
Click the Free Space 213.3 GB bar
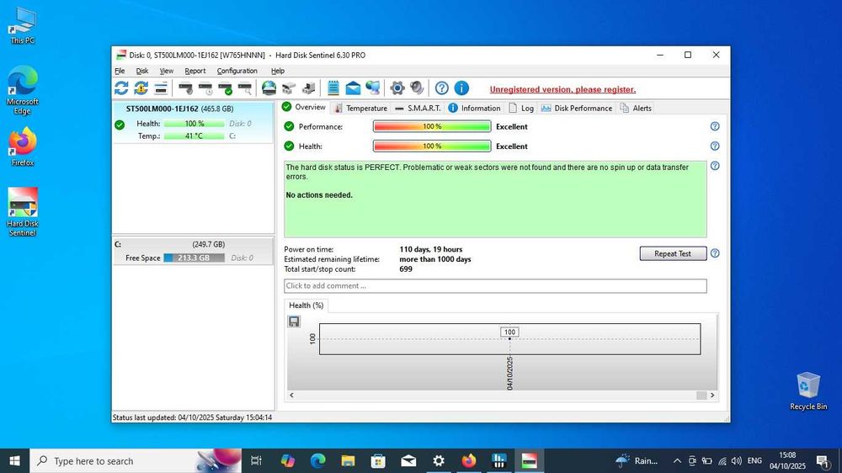point(194,258)
